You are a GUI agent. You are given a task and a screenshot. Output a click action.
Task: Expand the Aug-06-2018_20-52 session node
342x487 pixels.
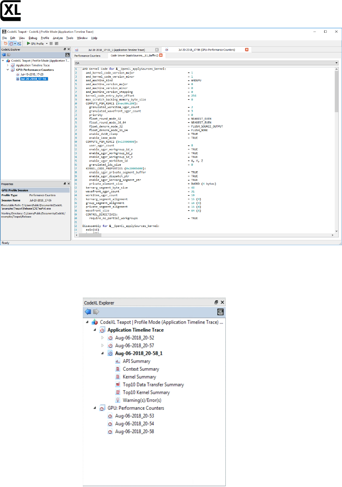pos(103,338)
